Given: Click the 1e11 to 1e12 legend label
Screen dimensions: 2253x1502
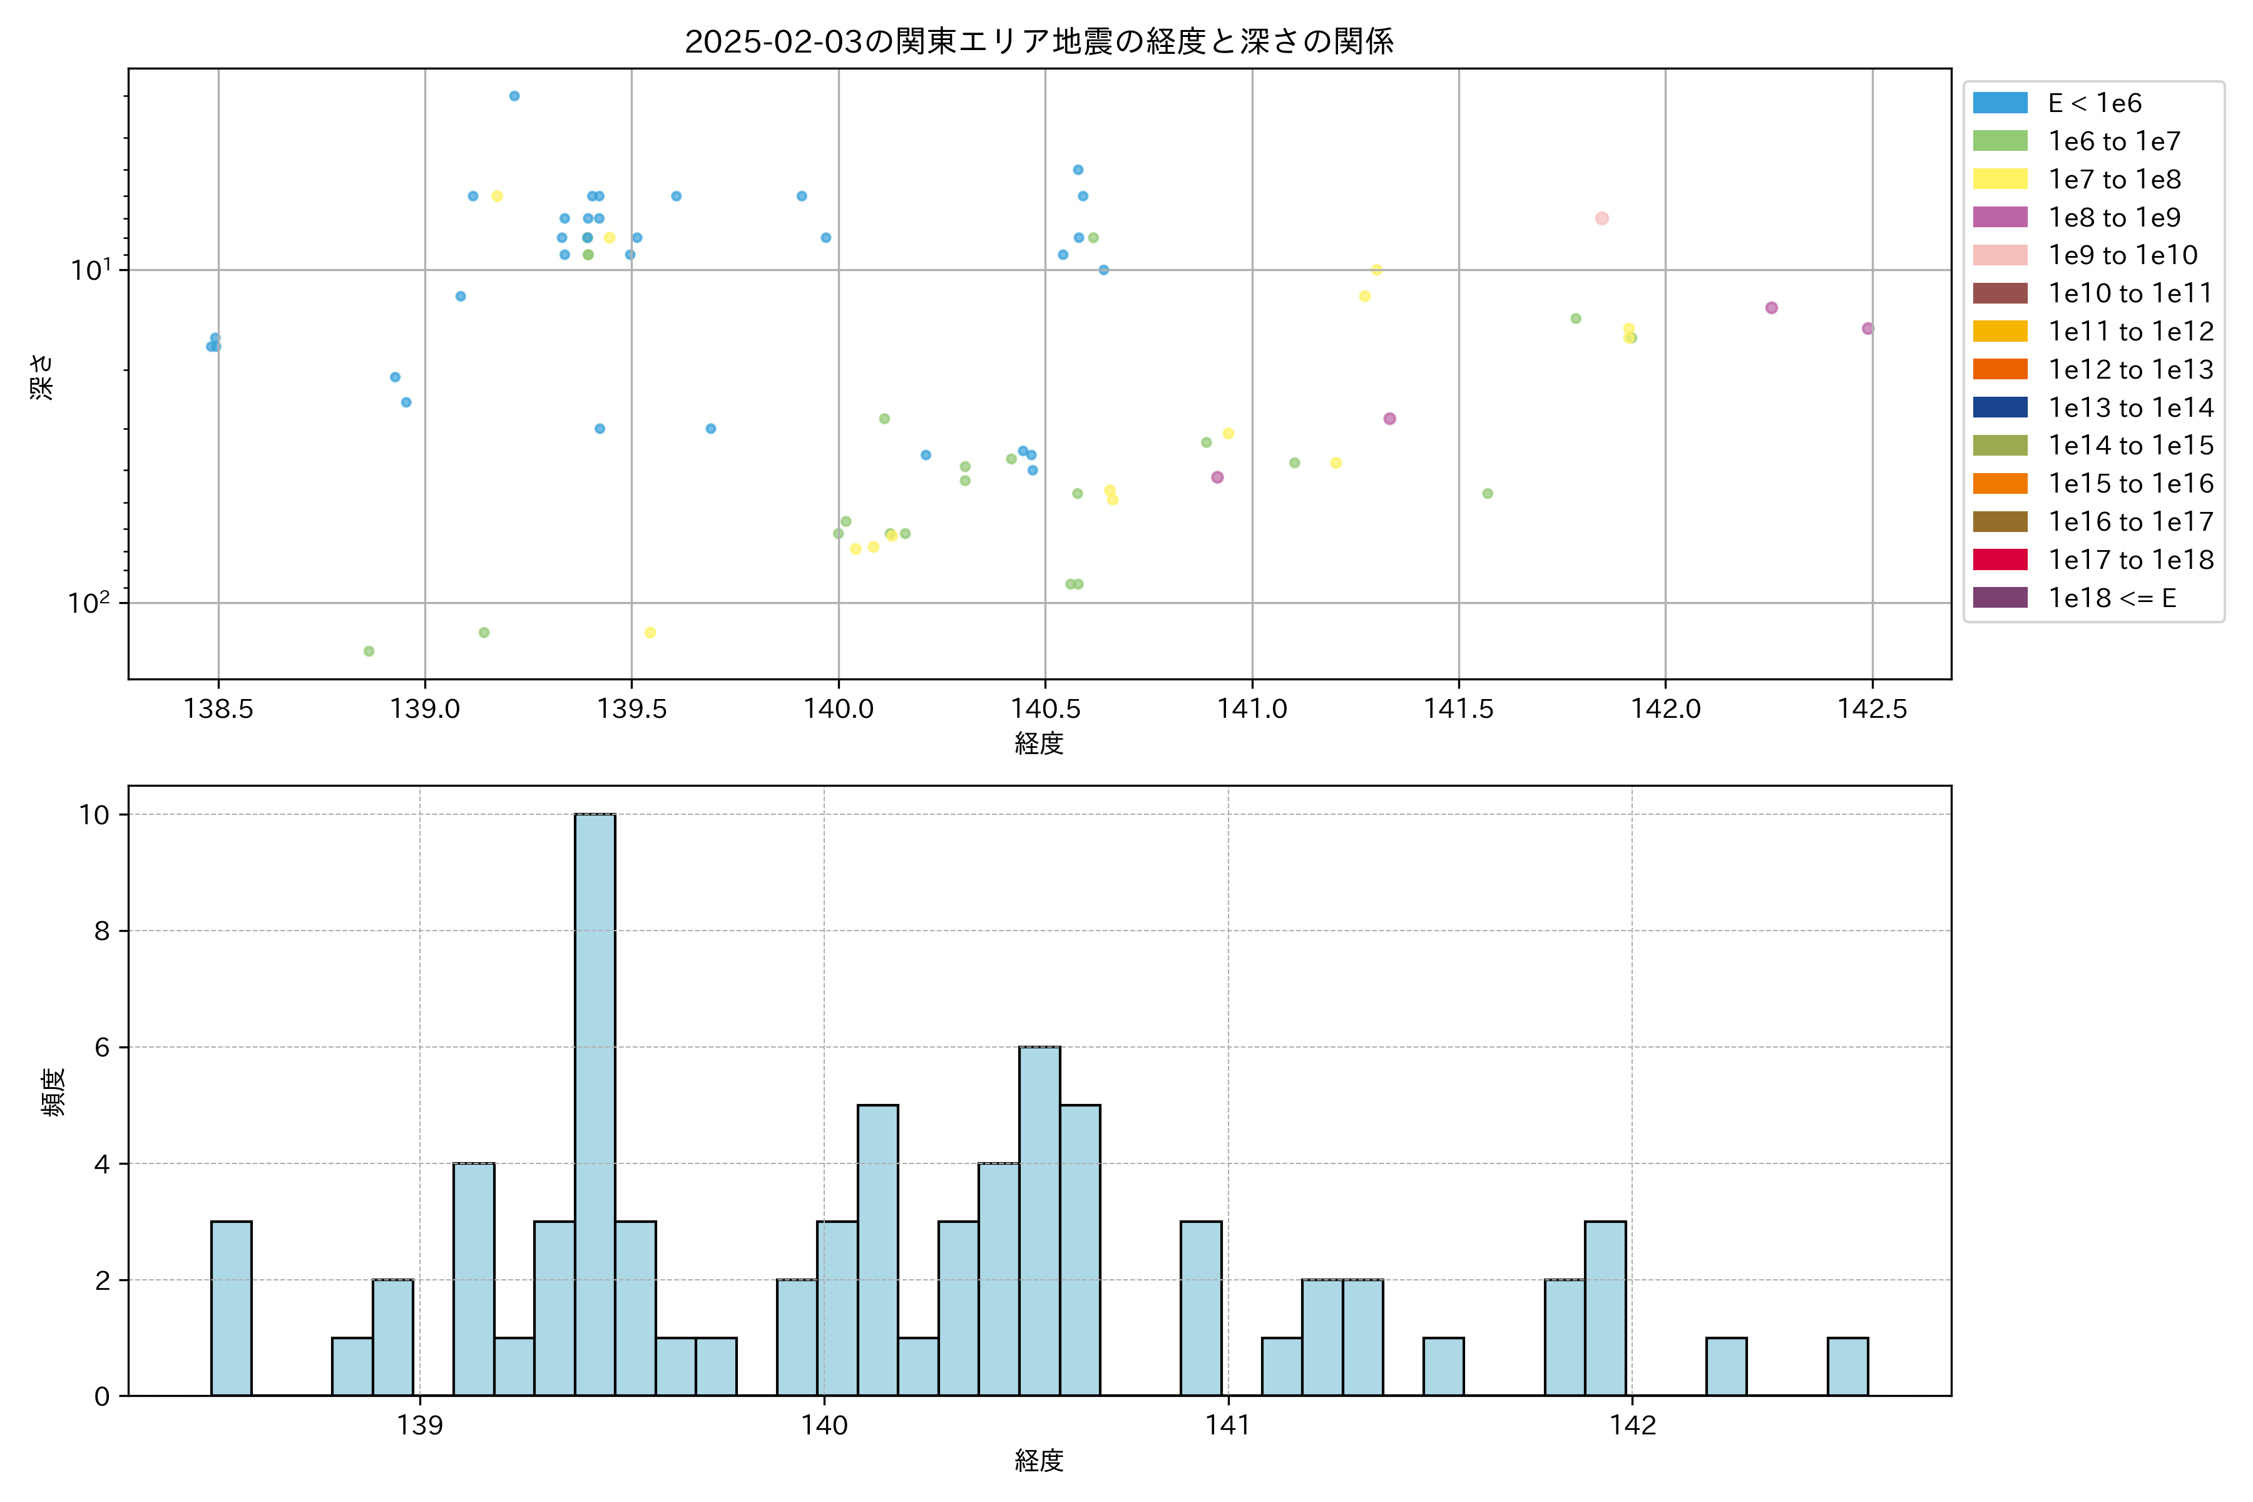Looking at the screenshot, I should 2130,332.
